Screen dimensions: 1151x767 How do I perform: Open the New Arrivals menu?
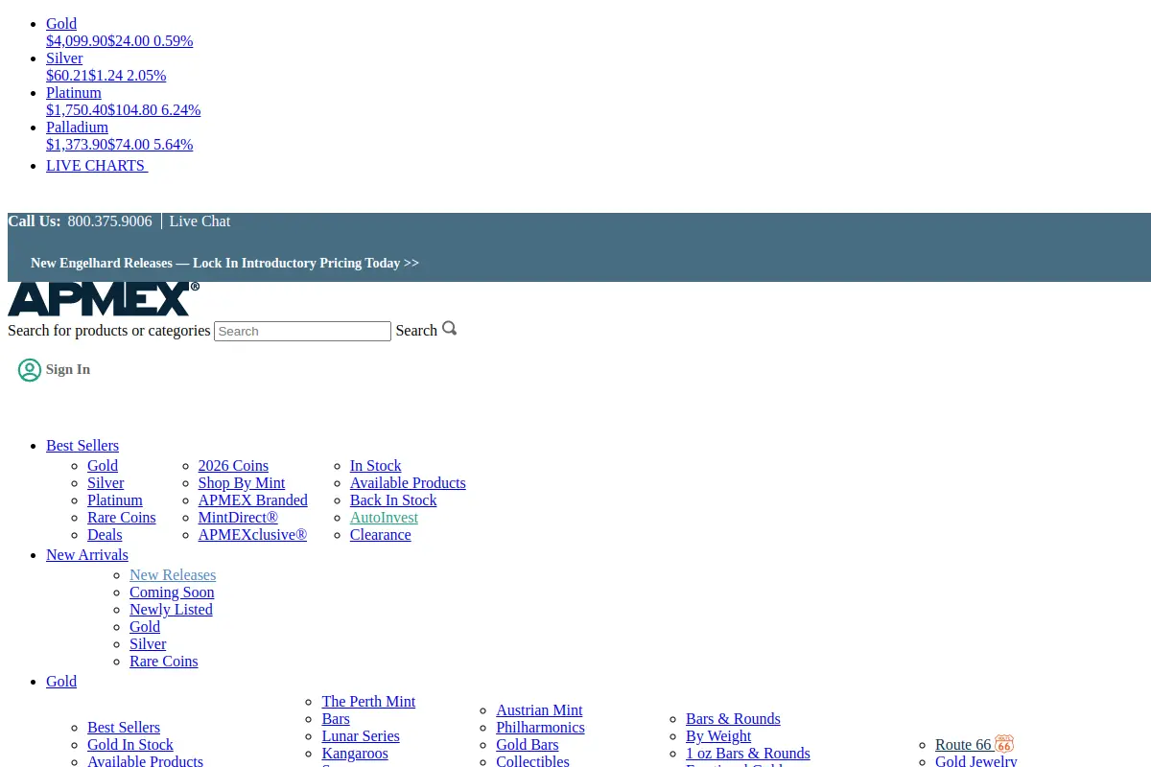[87, 555]
